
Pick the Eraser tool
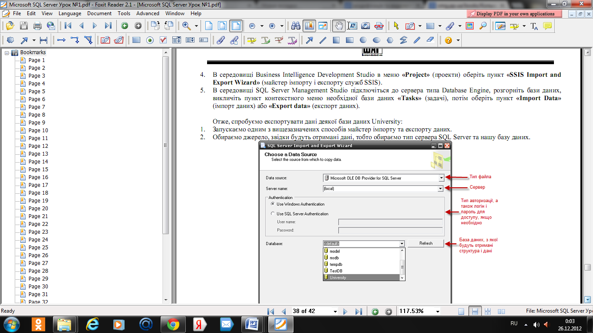point(430,40)
